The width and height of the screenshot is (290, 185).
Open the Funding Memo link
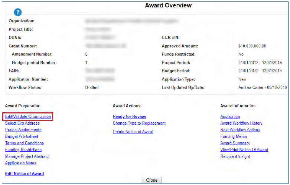232,136
